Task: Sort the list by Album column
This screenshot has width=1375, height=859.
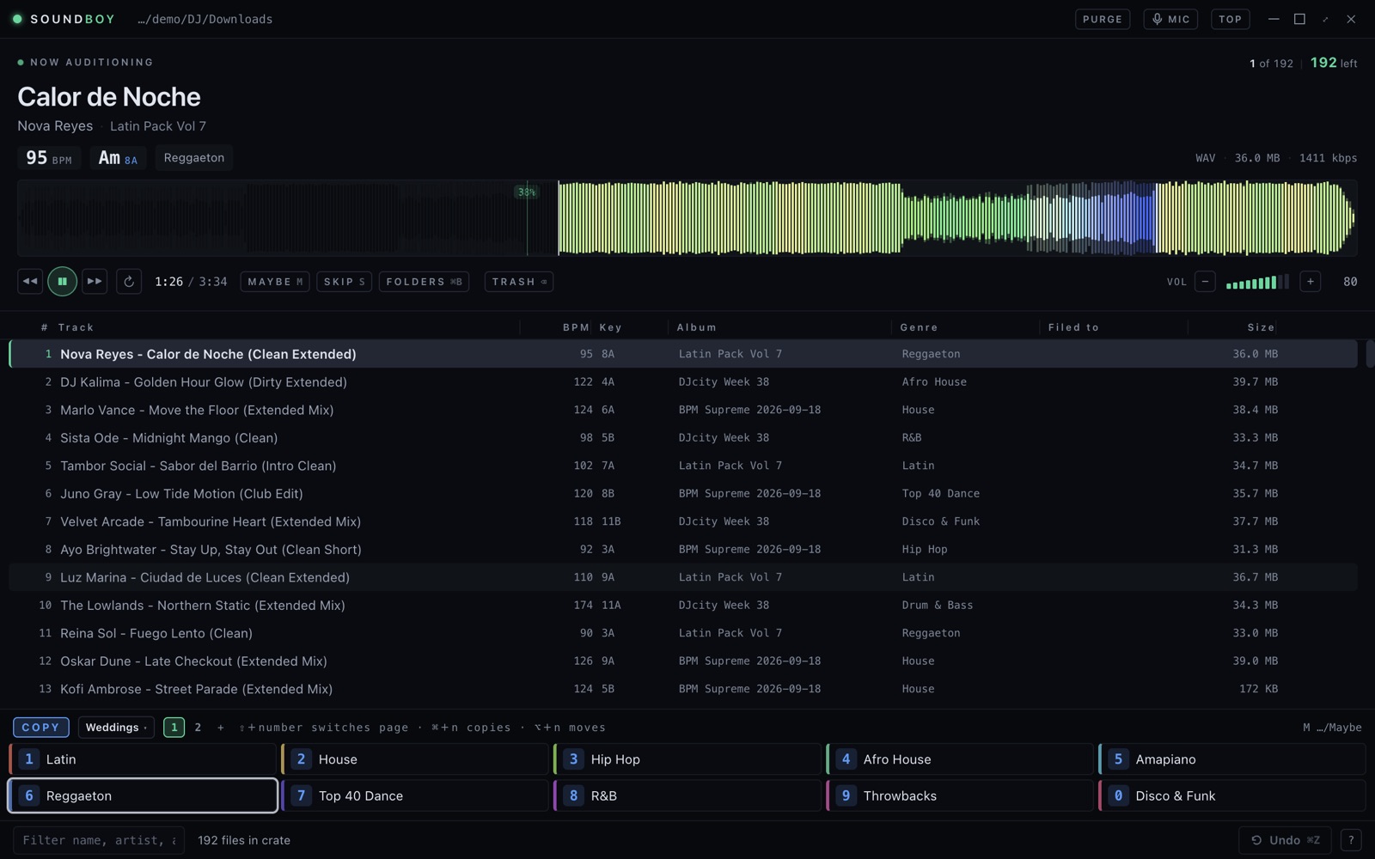Action: (696, 327)
